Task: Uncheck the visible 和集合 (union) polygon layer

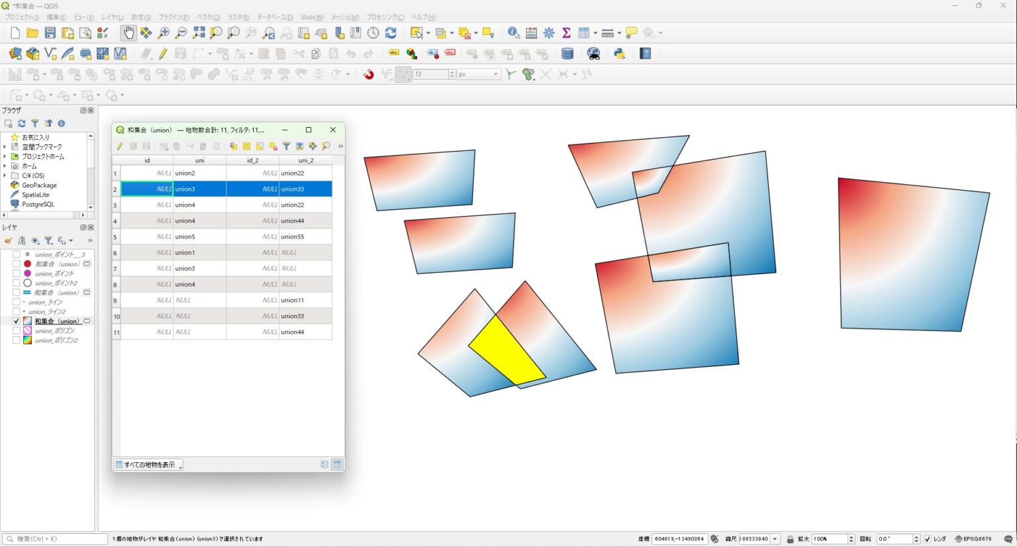Action: coord(17,321)
